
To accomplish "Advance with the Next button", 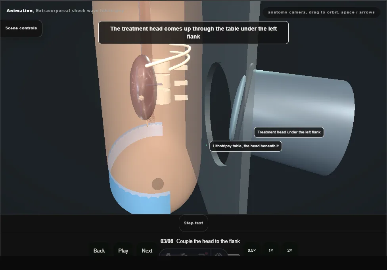I will click(x=147, y=251).
